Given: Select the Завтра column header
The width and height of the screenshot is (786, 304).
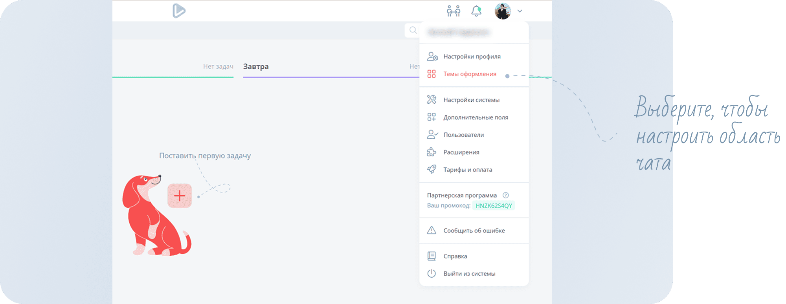Looking at the screenshot, I should [x=256, y=67].
